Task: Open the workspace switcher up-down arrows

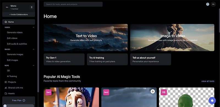Action: [x=32, y=7]
